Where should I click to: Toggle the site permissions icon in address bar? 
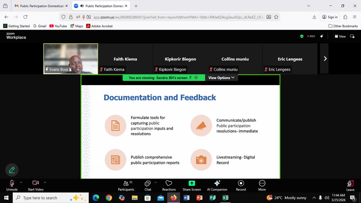click(x=78, y=17)
